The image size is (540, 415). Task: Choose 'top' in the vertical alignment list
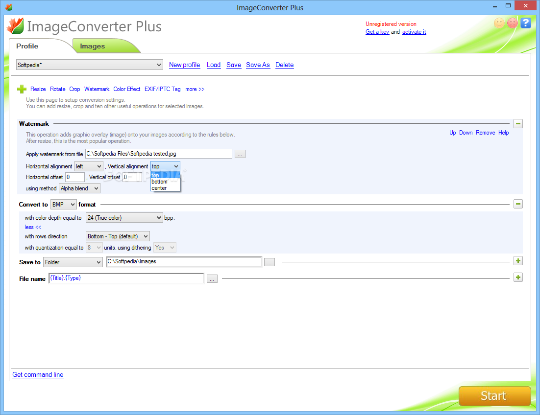165,175
